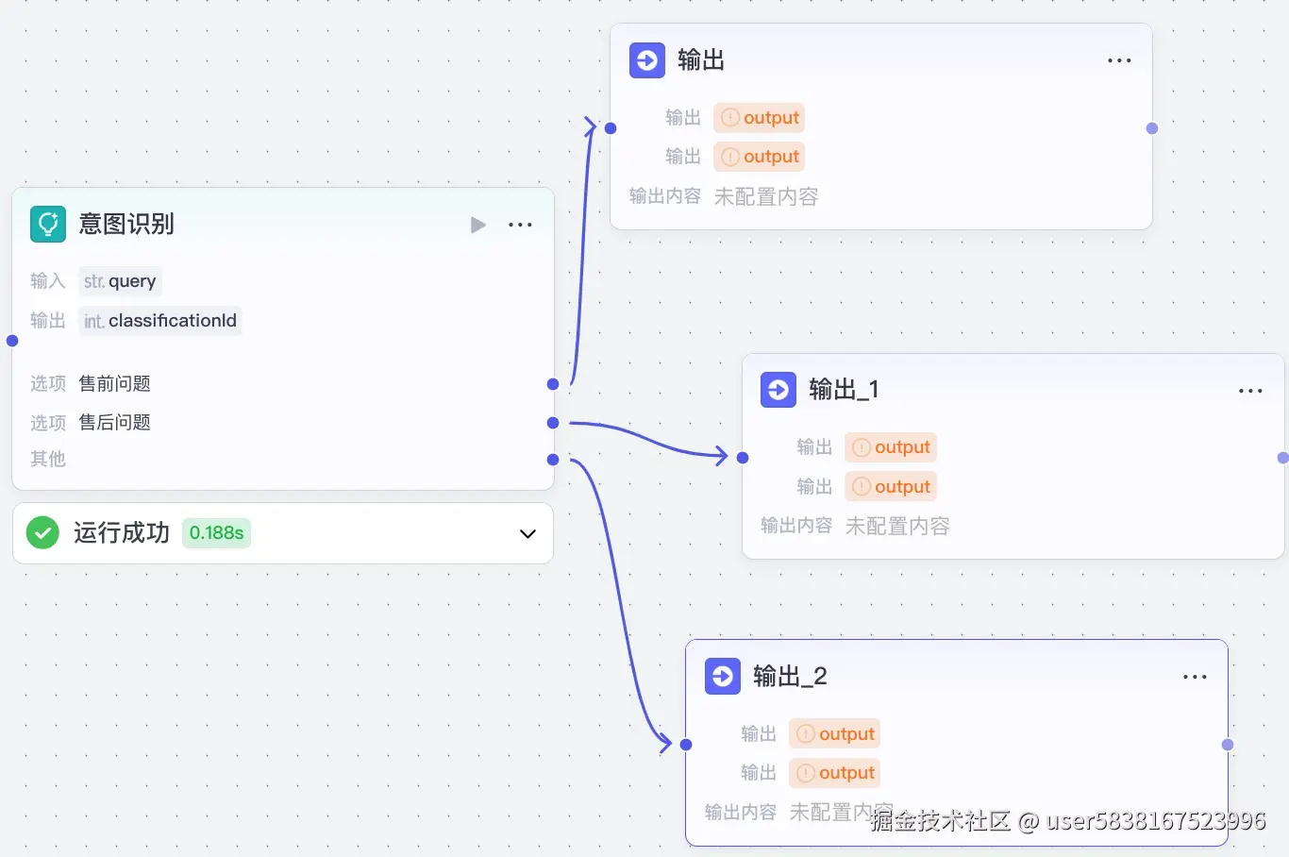Viewport: 1289px width, 857px height.
Task: Select the 输出_2 node title
Action: pos(790,677)
